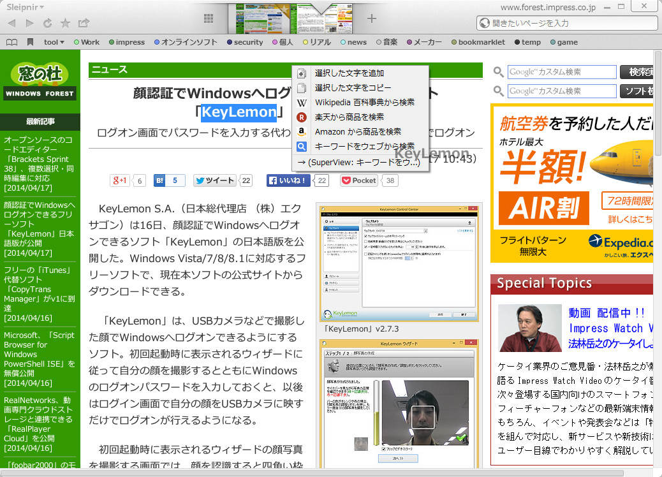Click the back navigation arrow

coord(11,22)
